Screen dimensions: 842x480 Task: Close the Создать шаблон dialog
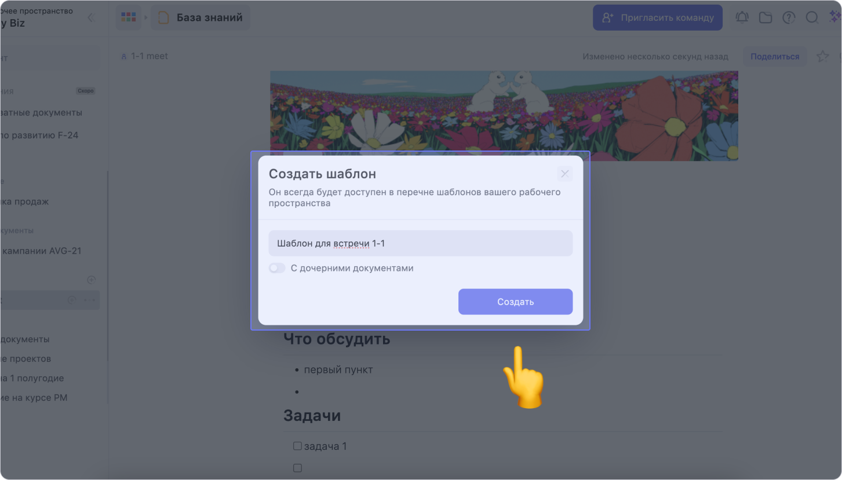click(x=564, y=174)
